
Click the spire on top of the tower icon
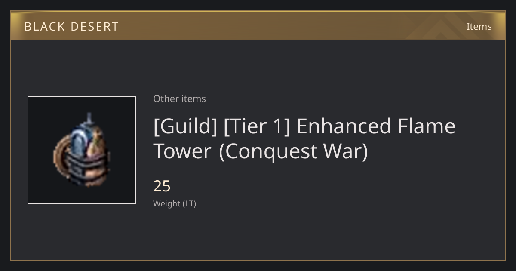pyautogui.click(x=89, y=118)
